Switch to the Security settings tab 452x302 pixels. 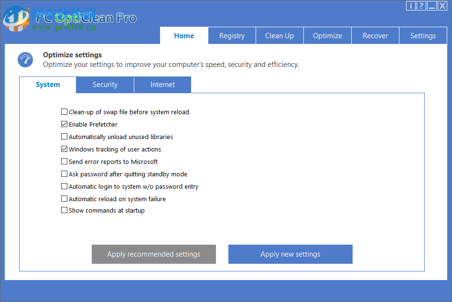click(x=105, y=85)
